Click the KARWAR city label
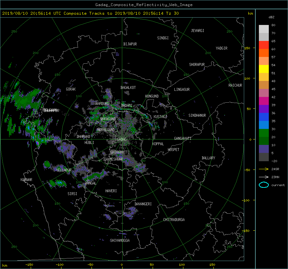288x269 pixels. 26,180
